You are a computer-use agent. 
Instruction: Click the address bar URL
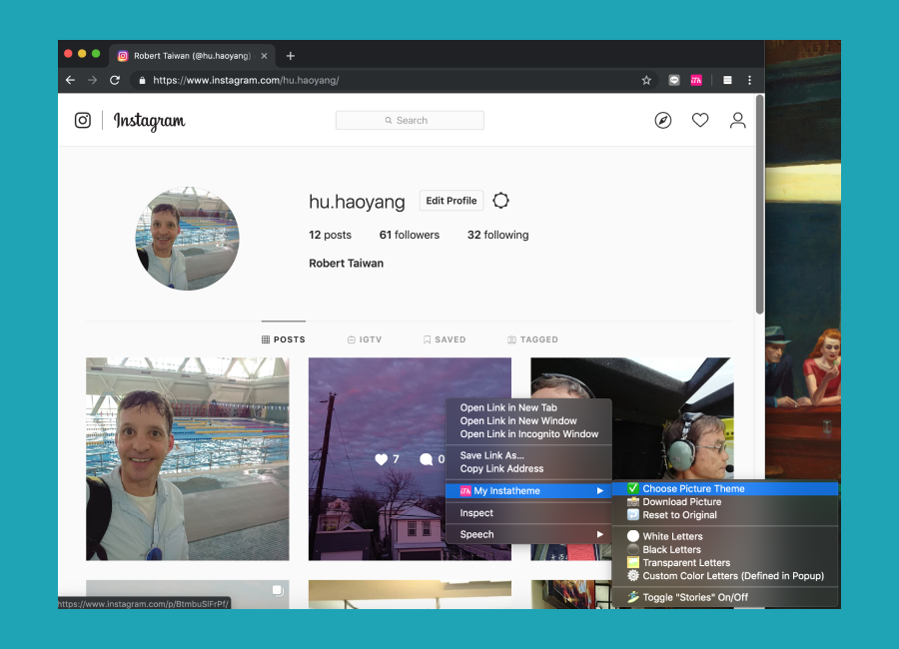click(246, 80)
